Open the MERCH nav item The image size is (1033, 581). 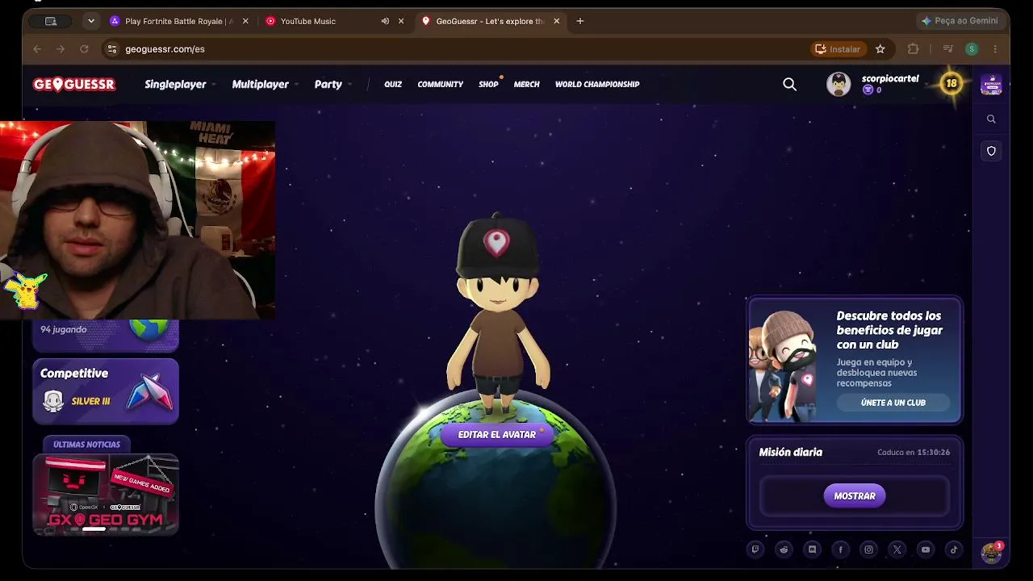pos(526,84)
